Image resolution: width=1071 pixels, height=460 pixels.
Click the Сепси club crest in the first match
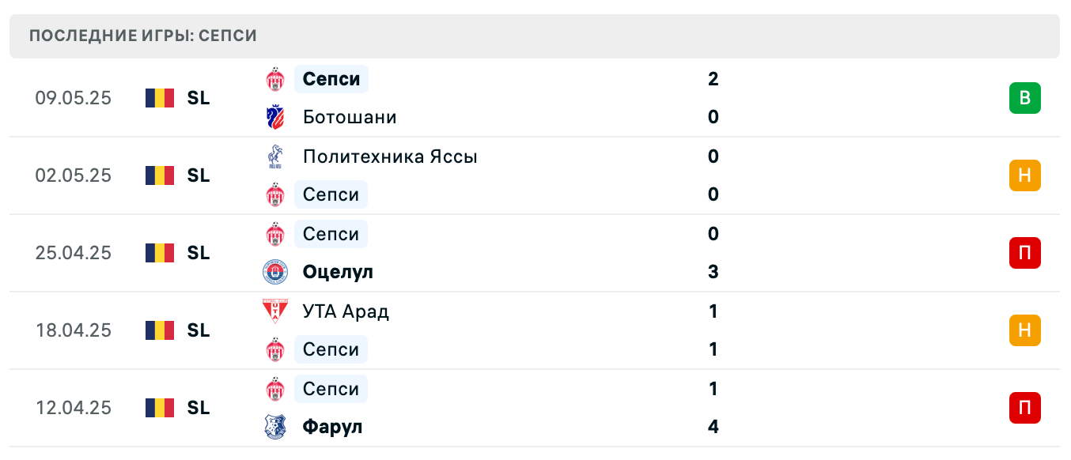pyautogui.click(x=276, y=79)
